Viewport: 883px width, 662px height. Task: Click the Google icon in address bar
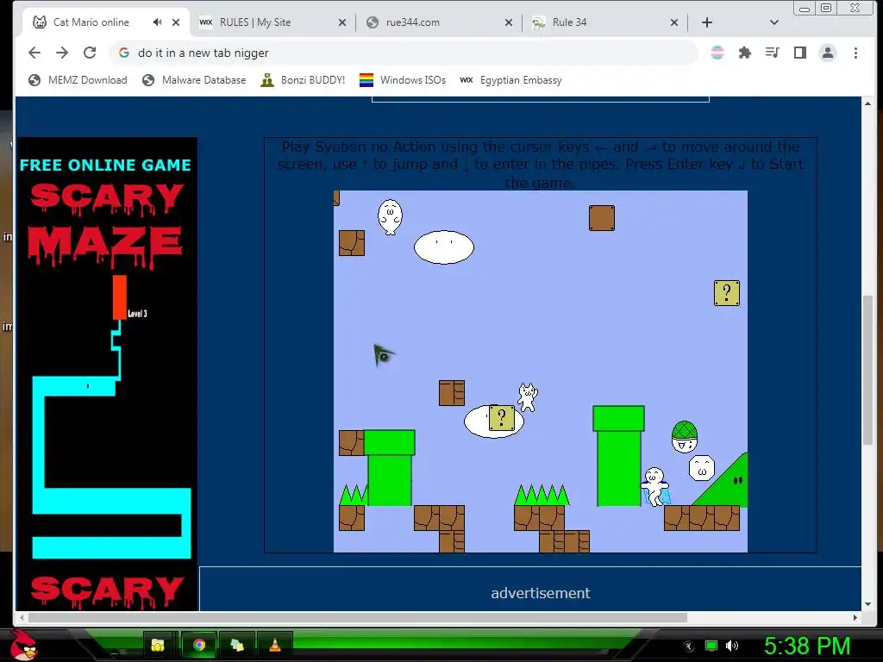click(124, 53)
